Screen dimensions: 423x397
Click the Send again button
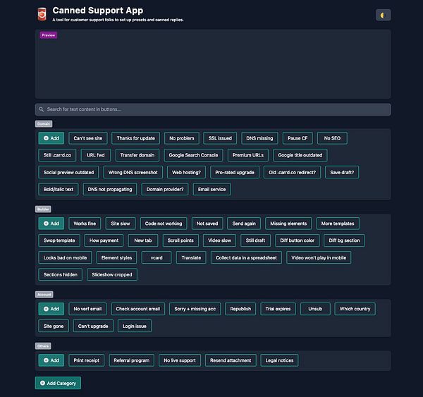click(x=244, y=224)
